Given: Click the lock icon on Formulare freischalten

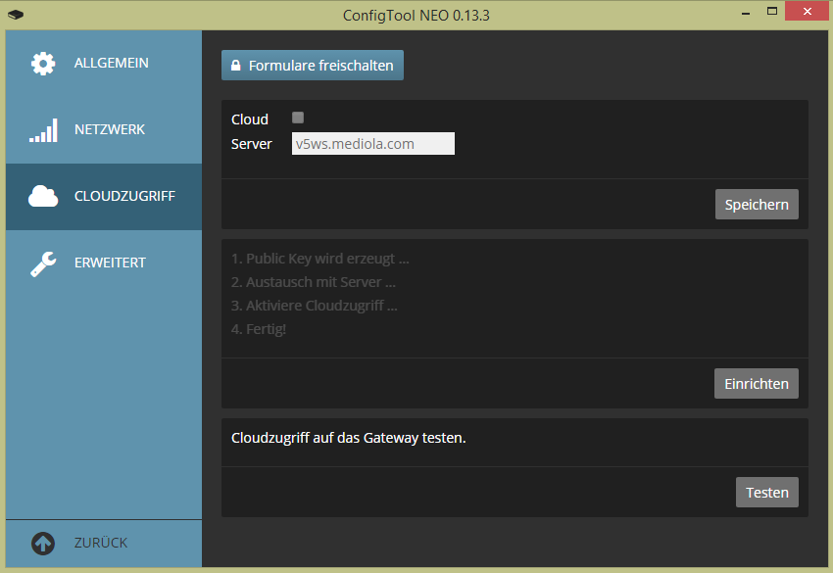Looking at the screenshot, I should [x=235, y=66].
